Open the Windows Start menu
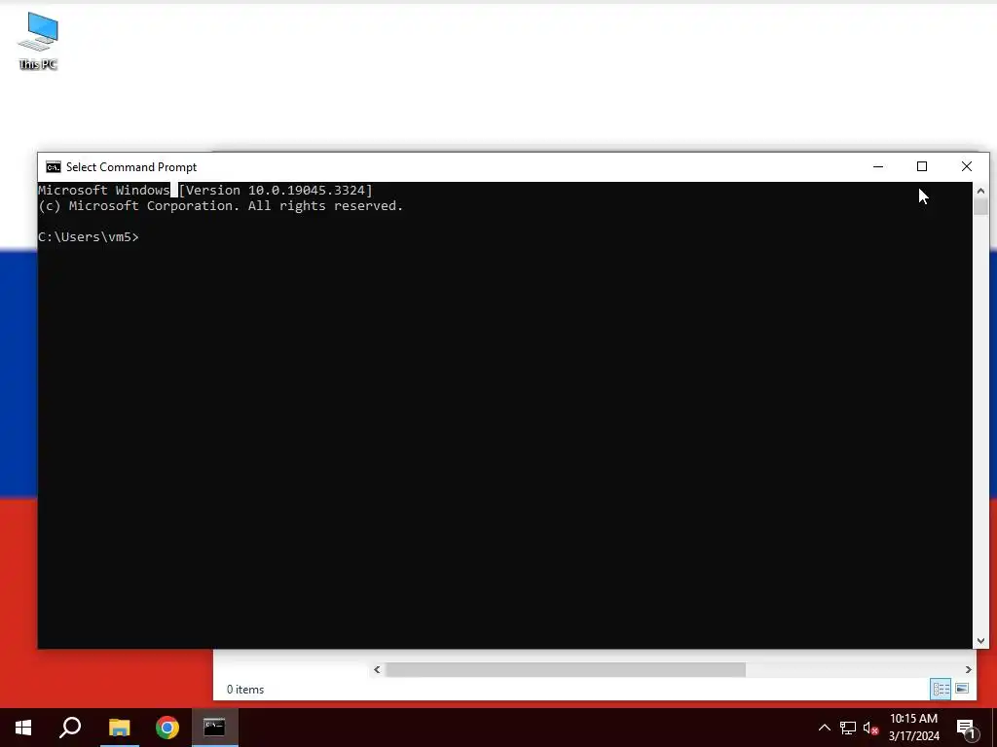 (x=23, y=728)
